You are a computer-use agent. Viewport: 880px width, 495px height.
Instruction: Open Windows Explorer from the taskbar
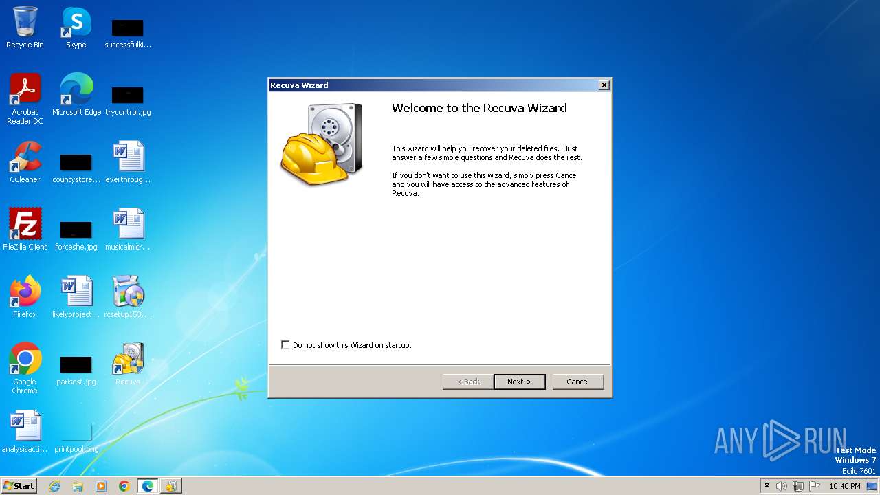click(78, 486)
